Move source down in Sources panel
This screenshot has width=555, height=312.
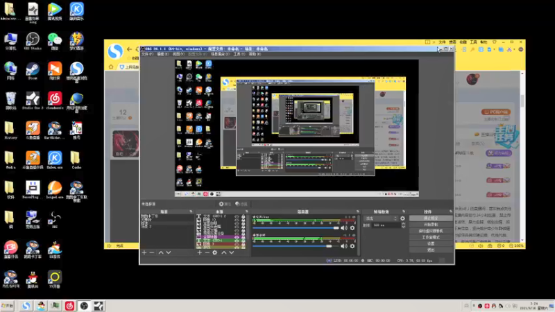(232, 252)
